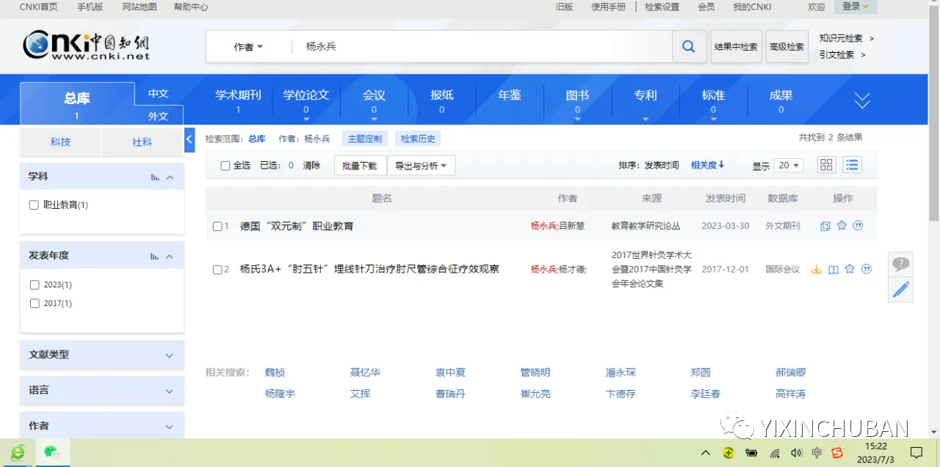
Task: Switch to grid view layout icon
Action: (x=827, y=165)
